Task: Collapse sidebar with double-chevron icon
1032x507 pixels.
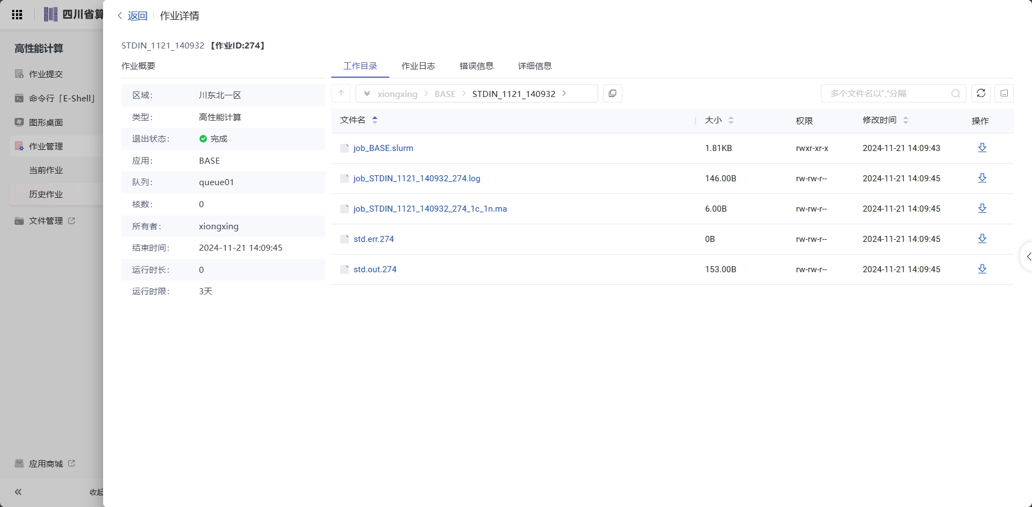Action: pyautogui.click(x=18, y=492)
